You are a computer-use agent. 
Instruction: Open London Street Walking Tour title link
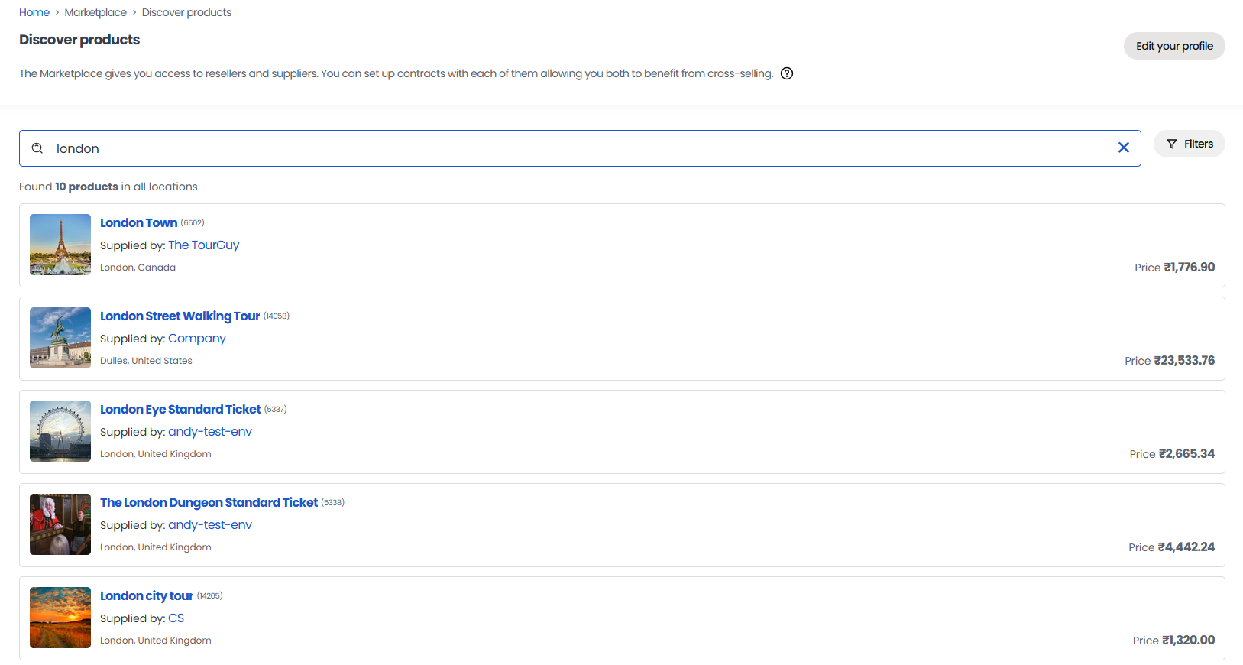(x=180, y=316)
